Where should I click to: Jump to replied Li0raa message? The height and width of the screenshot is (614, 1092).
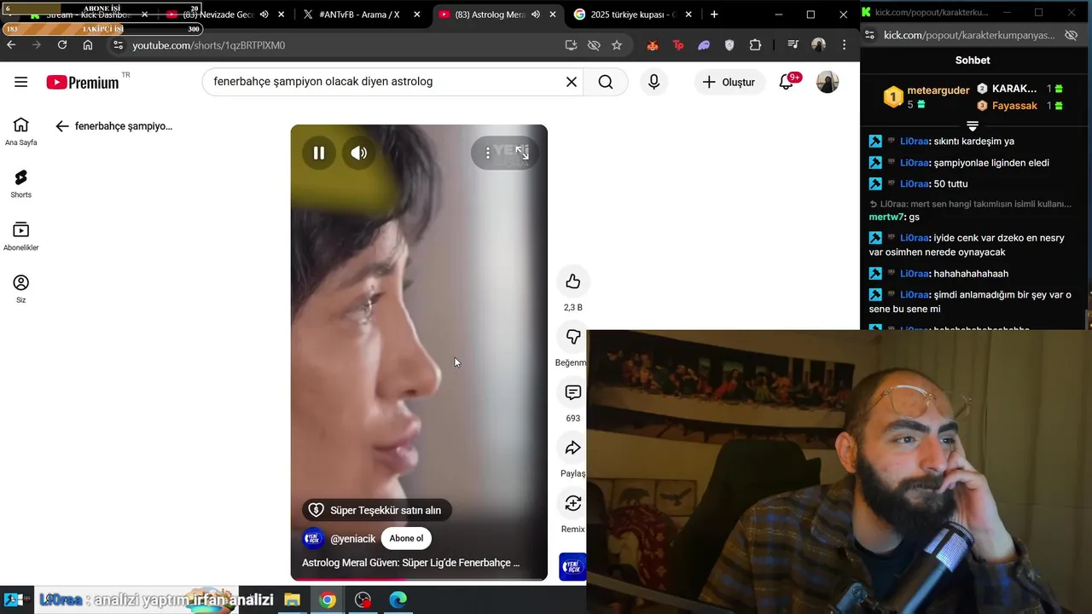(x=970, y=204)
